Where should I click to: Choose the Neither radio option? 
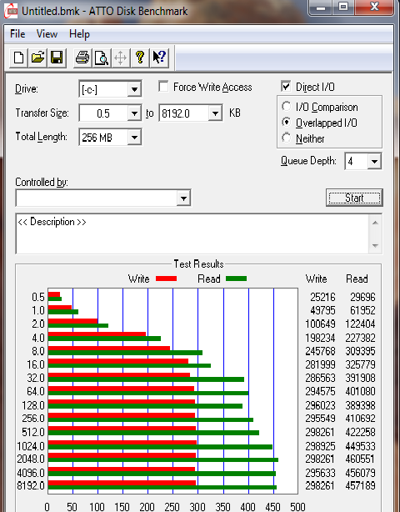click(x=286, y=138)
